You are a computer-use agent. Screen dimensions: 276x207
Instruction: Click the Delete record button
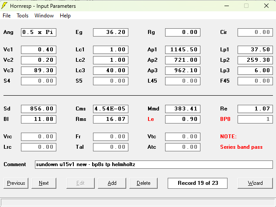[x=143, y=183]
